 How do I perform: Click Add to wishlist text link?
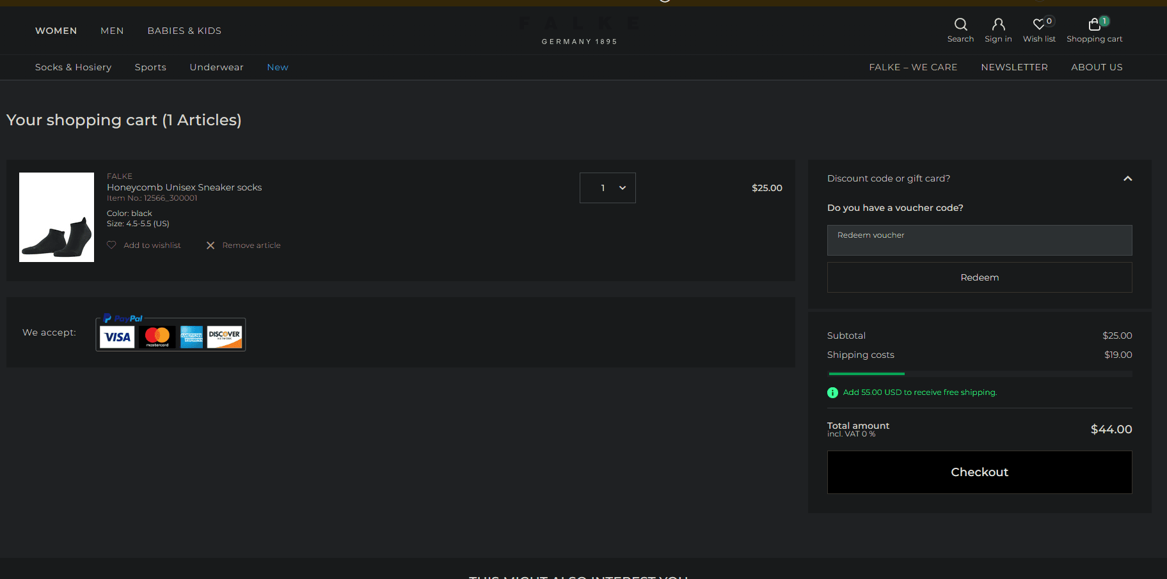[152, 245]
